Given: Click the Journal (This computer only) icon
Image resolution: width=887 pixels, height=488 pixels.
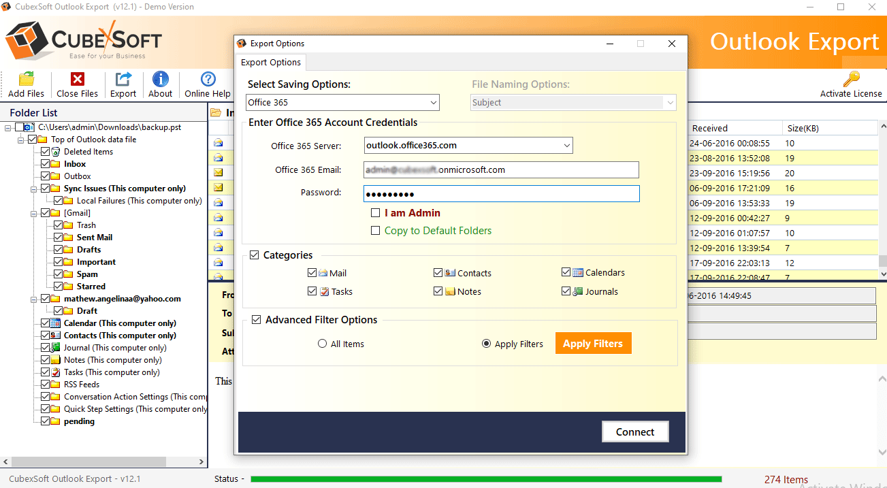Looking at the screenshot, I should [56, 348].
